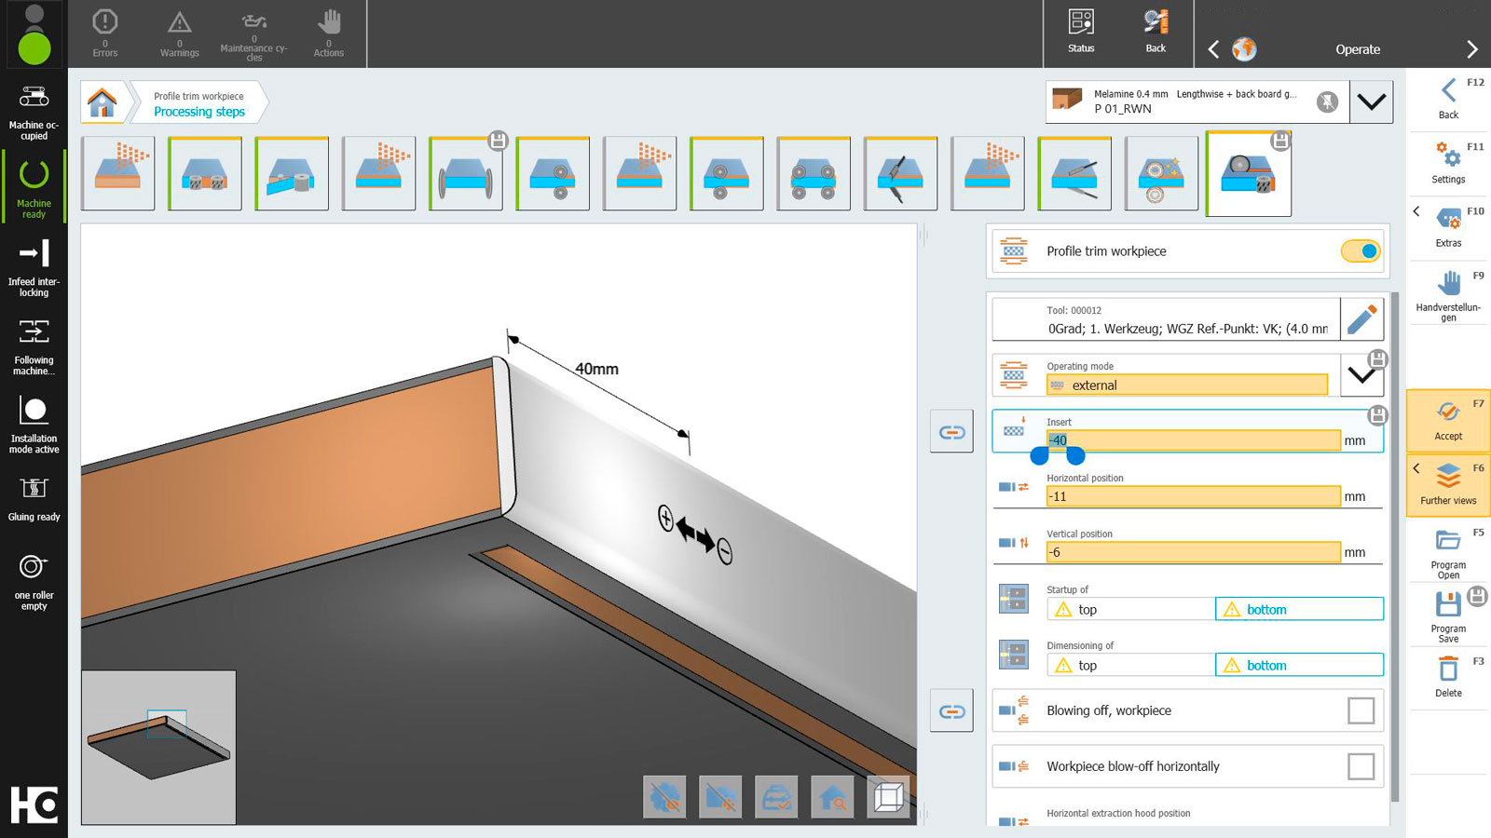Enable Blowing off, workpiece checkbox
The width and height of the screenshot is (1491, 838).
pos(1361,710)
